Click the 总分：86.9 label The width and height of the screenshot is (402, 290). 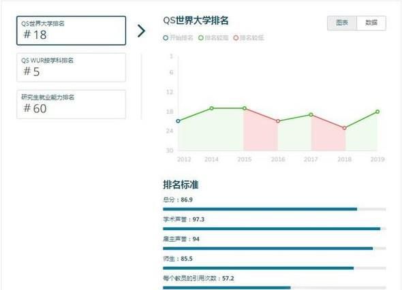coord(178,200)
